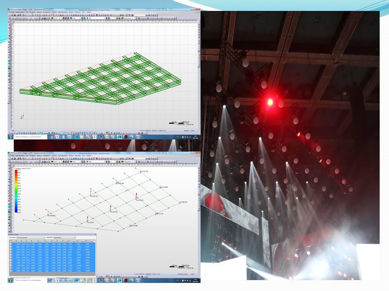389x291 pixels.
Task: Open the Файл menu in the bottom window
Action: tap(13, 156)
